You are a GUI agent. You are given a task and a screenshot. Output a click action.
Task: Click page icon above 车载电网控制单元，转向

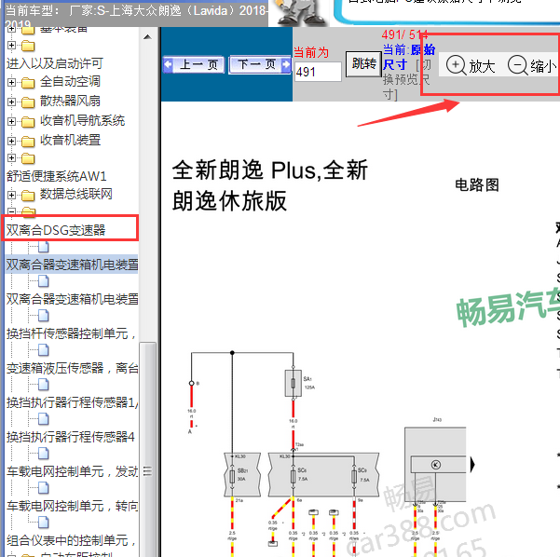tap(44, 488)
